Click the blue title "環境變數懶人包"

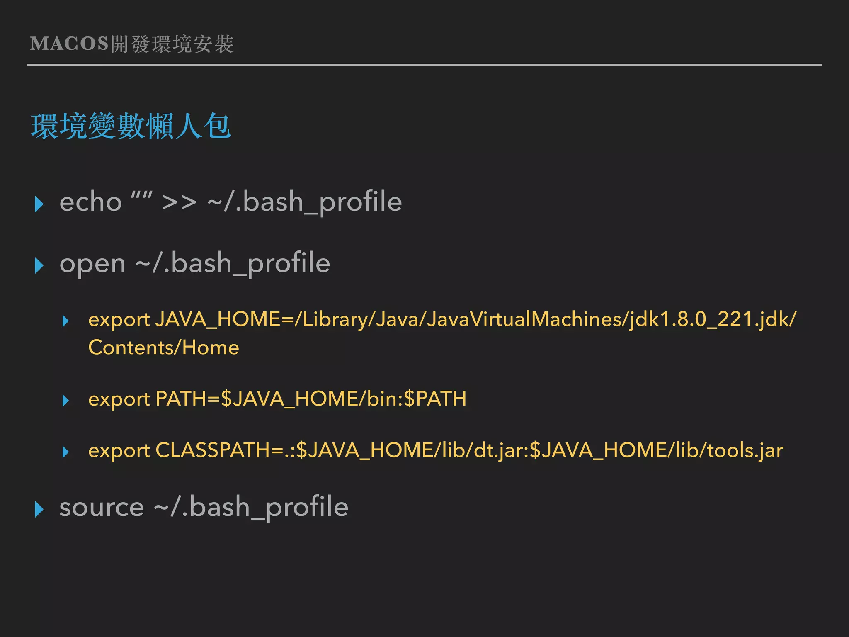point(131,126)
